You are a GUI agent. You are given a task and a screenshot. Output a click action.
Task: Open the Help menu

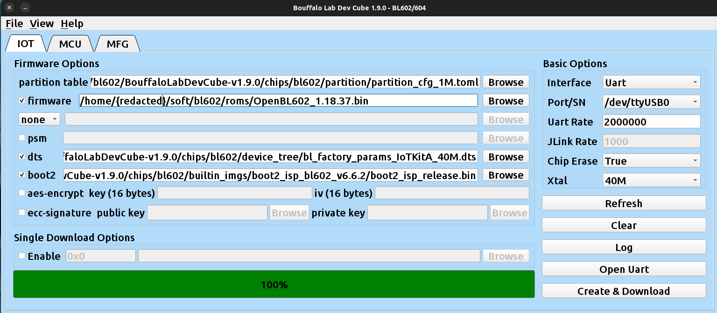click(x=72, y=23)
